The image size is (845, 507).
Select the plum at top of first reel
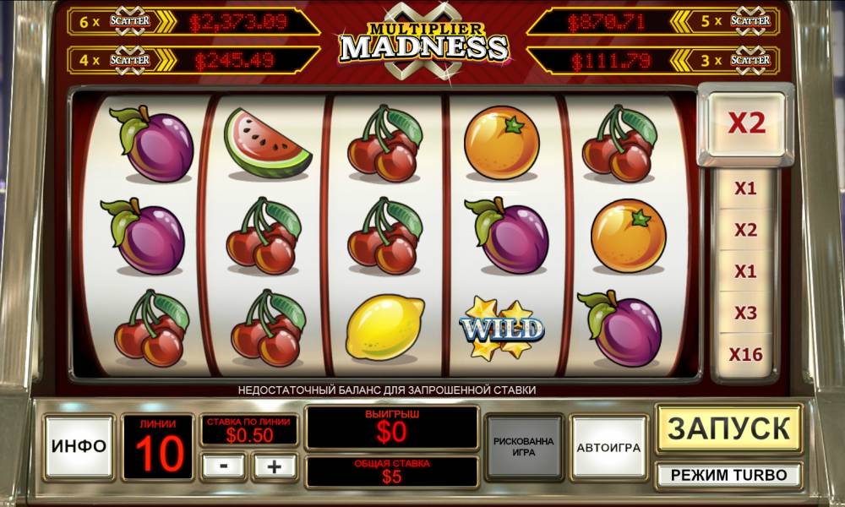pos(151,144)
